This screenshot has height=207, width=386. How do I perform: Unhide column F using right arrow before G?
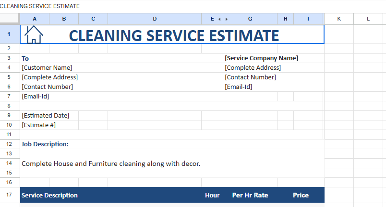point(227,19)
